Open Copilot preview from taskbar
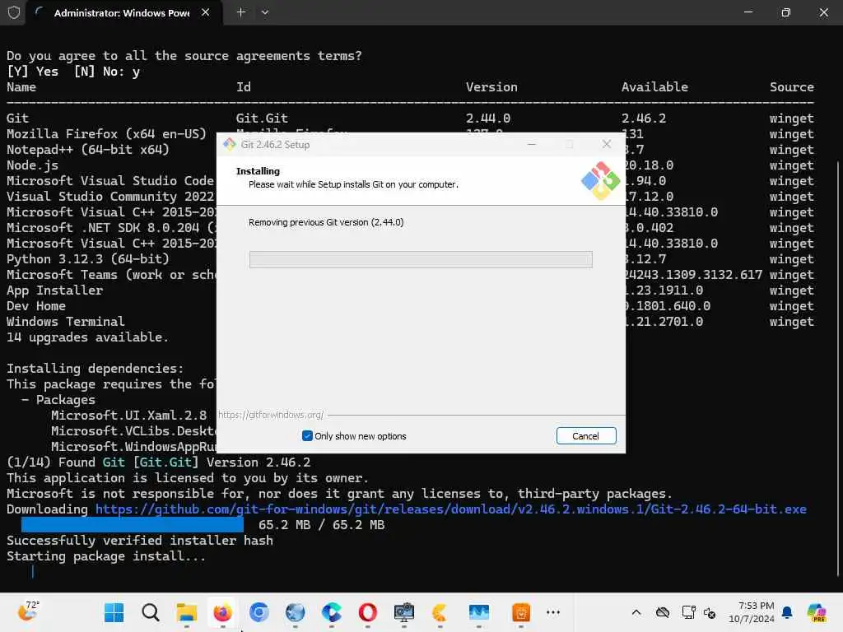 (817, 612)
